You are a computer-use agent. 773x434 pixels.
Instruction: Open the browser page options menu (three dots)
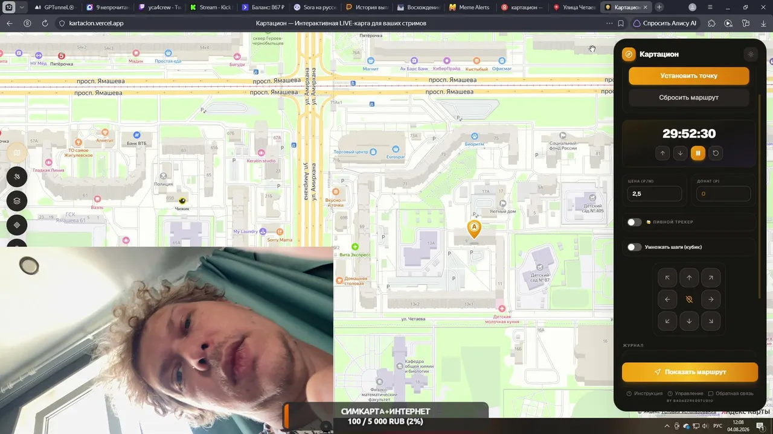coord(609,24)
